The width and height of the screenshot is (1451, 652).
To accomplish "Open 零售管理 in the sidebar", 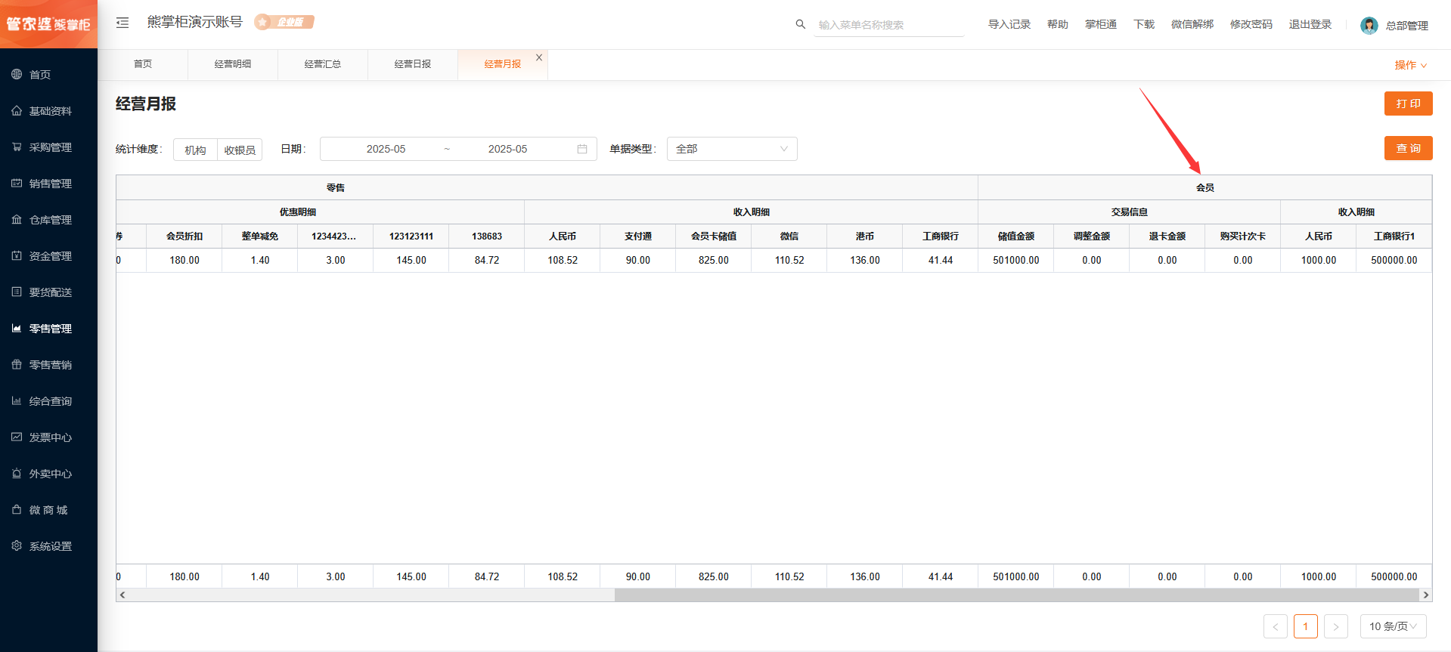I will 50,329.
